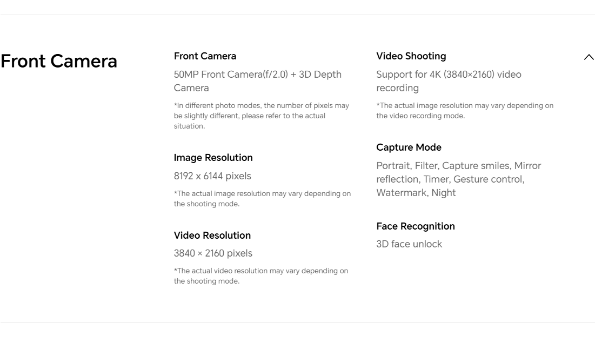This screenshot has height=343, width=595.
Task: Select the Capture Mode heading
Action: tap(409, 147)
